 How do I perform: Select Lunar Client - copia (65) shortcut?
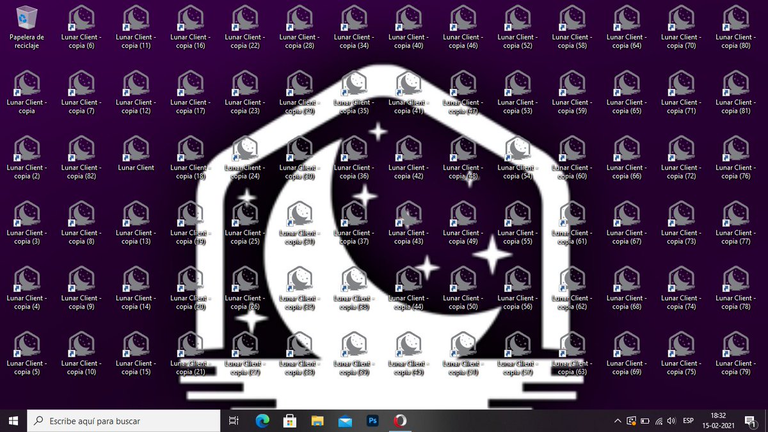point(627,93)
